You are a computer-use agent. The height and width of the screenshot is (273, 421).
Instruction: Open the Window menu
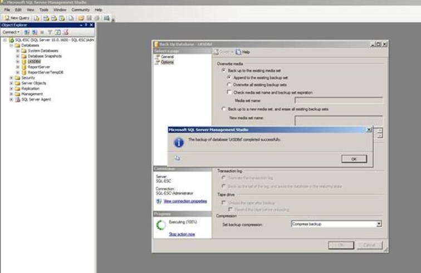point(60,9)
